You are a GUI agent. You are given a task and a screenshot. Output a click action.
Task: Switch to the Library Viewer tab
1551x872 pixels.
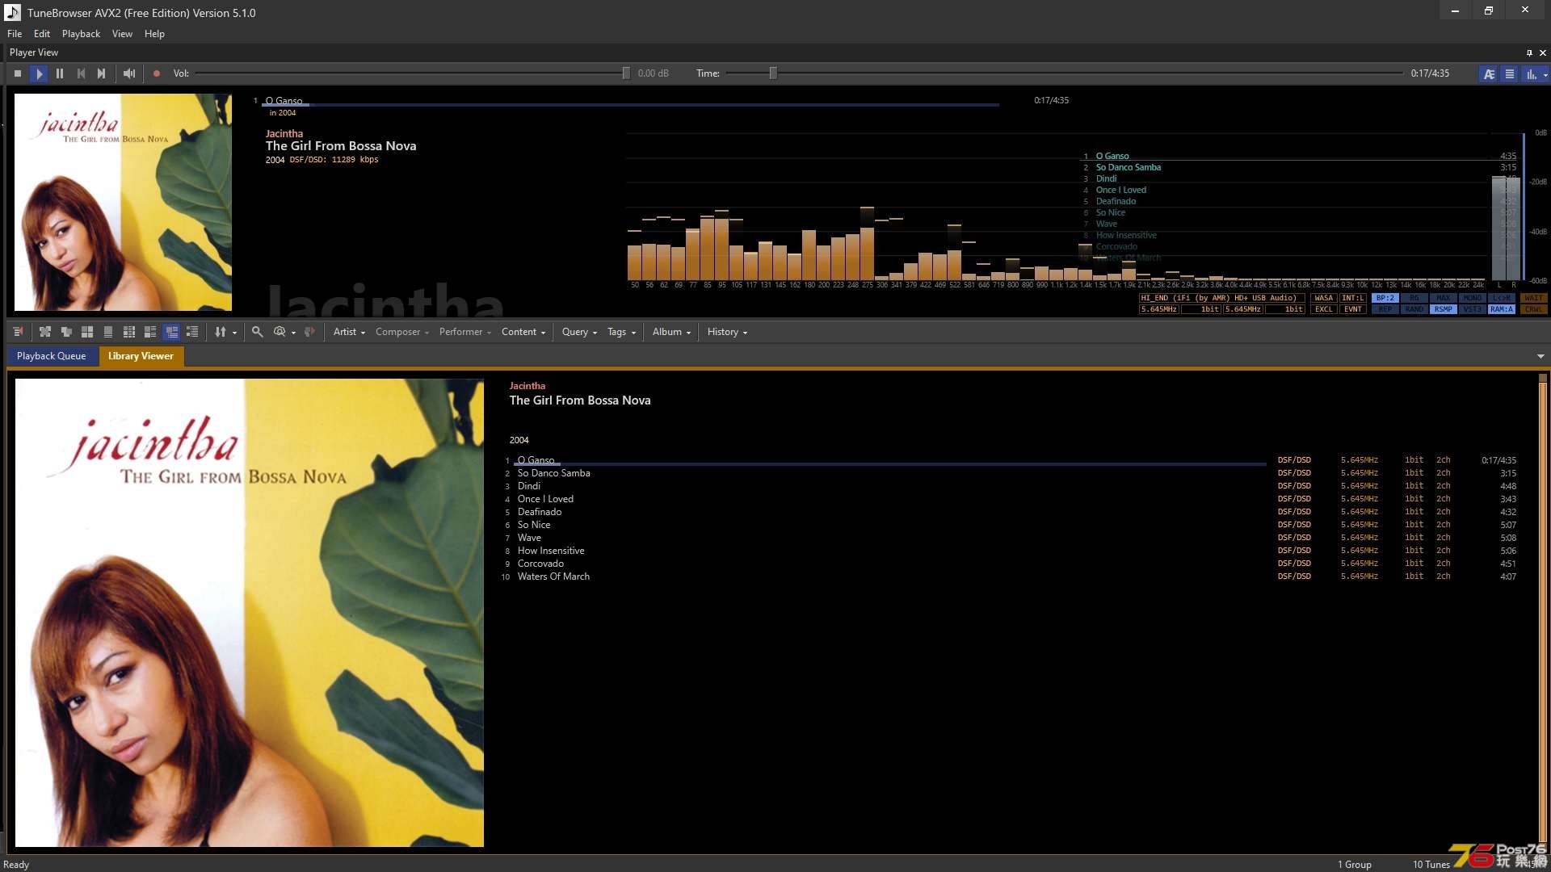(x=141, y=356)
